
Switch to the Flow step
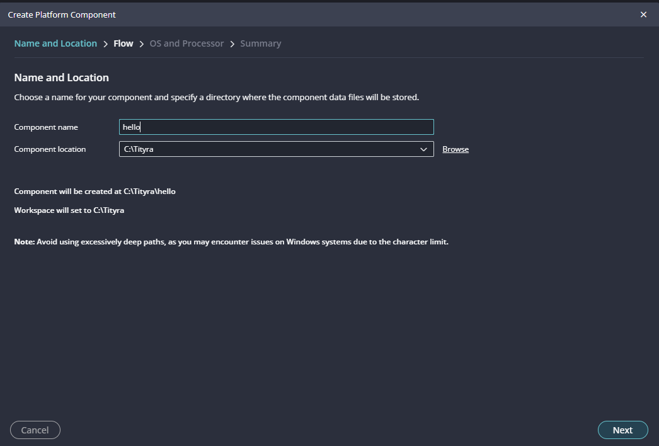pos(123,43)
